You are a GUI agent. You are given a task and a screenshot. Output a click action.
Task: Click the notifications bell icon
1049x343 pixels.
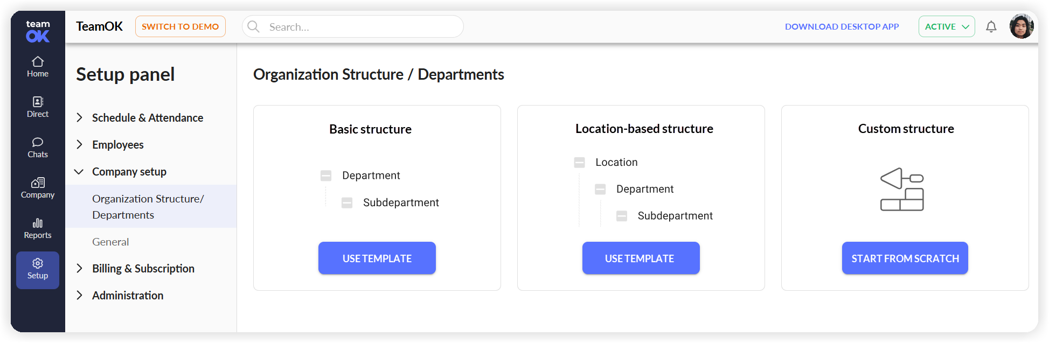point(991,26)
